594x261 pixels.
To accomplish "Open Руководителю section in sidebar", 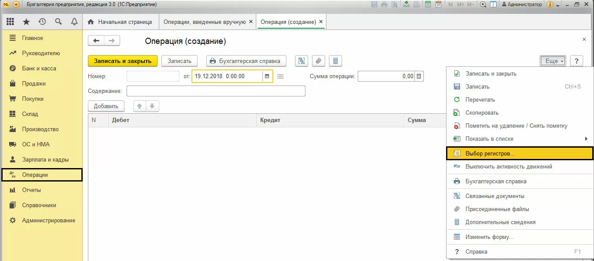I will (41, 53).
